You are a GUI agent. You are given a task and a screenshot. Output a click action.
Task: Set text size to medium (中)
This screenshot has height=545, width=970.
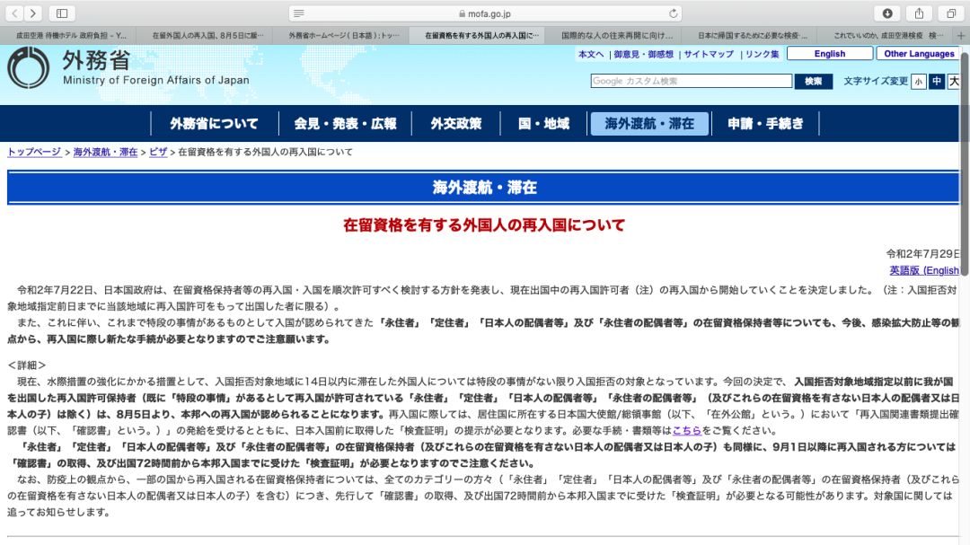937,82
